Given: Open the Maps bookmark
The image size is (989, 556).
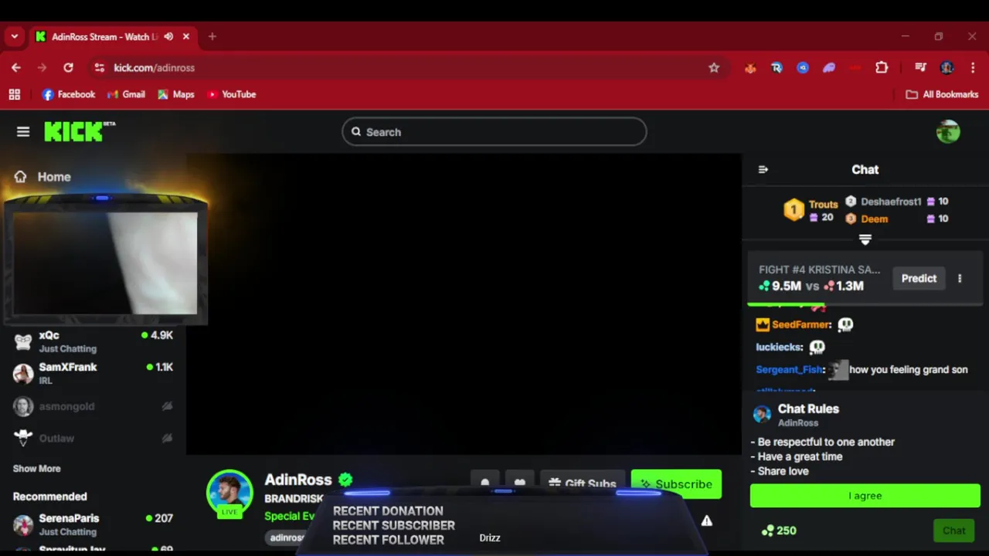Looking at the screenshot, I should 175,94.
